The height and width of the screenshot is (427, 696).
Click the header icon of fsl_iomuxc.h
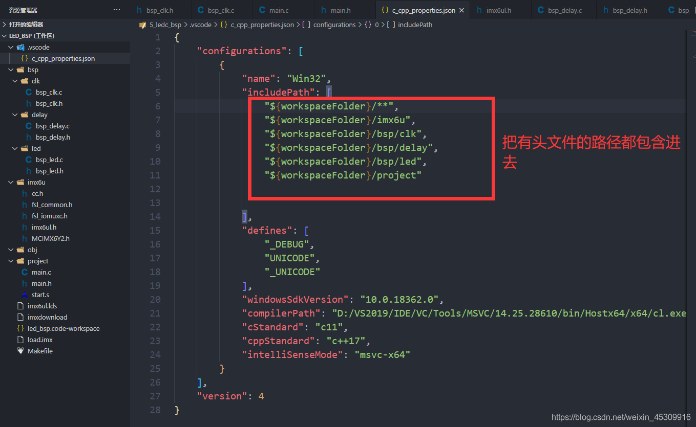25,216
